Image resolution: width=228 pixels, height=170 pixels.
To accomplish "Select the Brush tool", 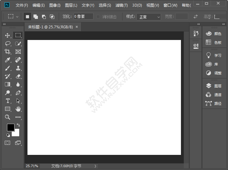I will point(8,68).
